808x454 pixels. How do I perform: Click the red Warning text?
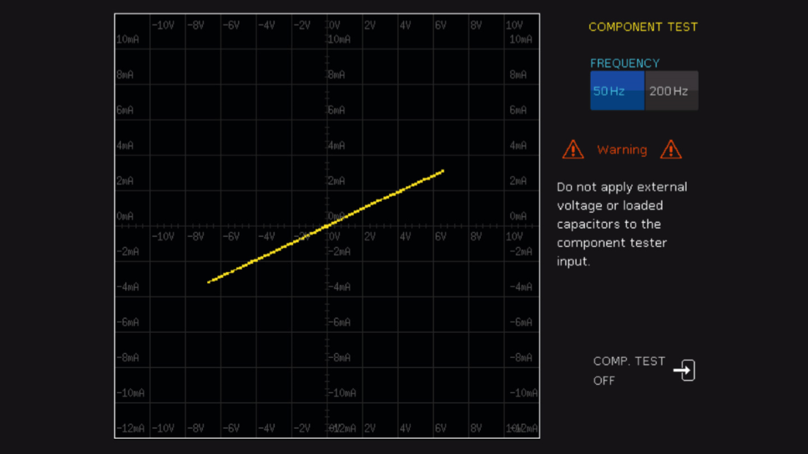[622, 150]
